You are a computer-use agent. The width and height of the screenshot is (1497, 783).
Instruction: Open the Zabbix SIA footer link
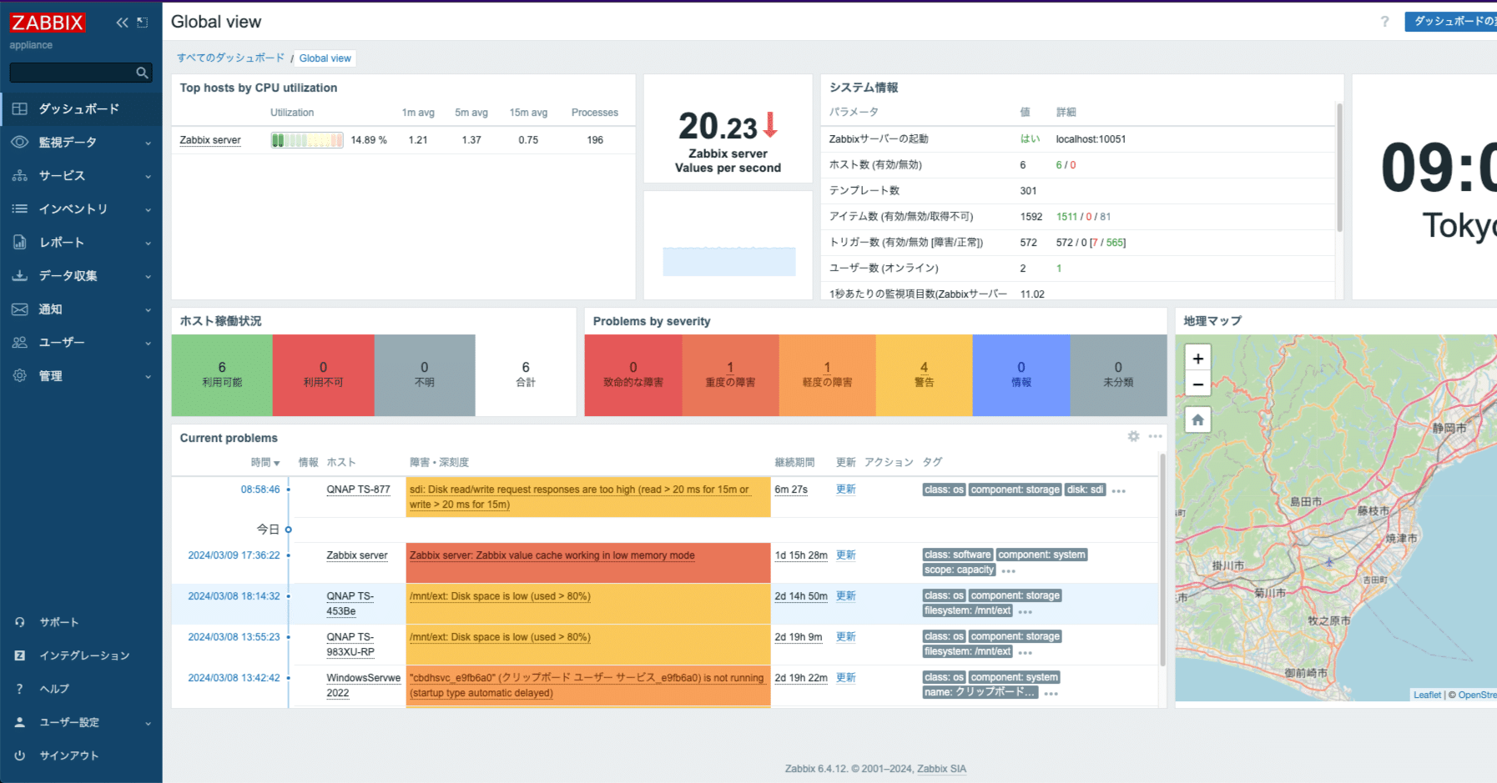pos(941,768)
